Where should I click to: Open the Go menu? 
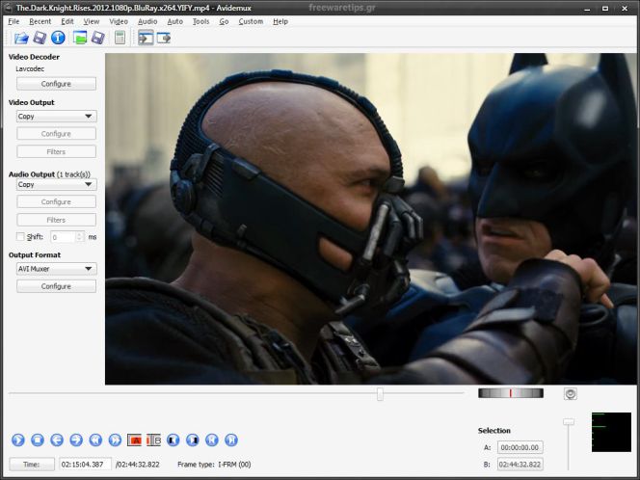[224, 21]
